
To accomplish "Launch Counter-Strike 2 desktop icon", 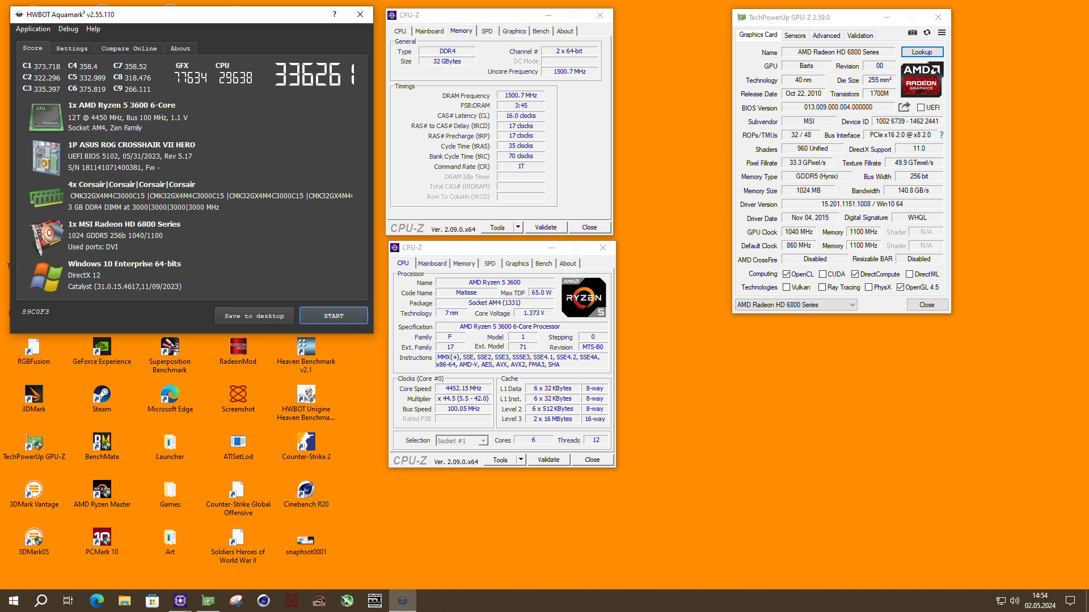I will [x=306, y=447].
